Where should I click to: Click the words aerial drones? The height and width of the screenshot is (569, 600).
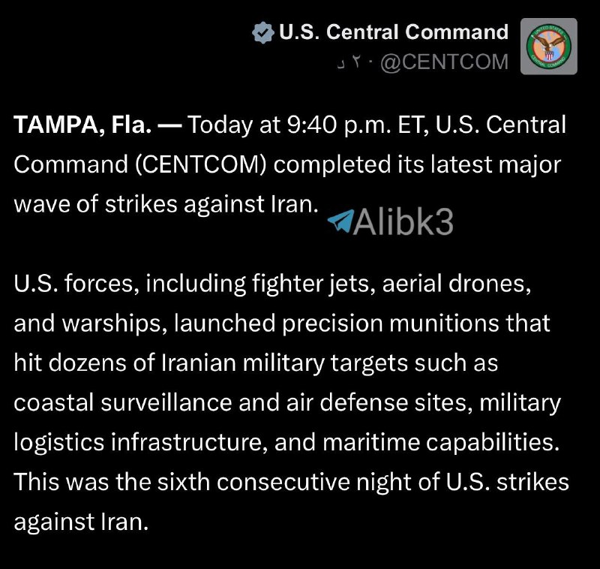[x=456, y=284]
